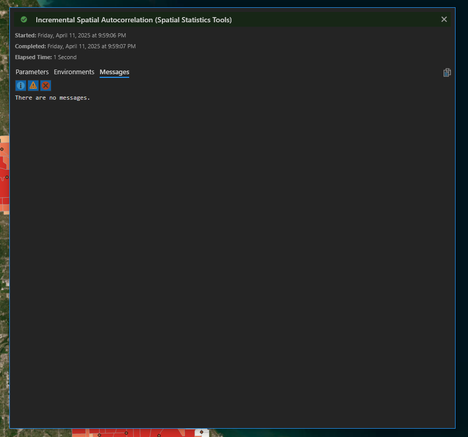Switch to the Environments tab
The image size is (468, 437).
click(x=74, y=72)
